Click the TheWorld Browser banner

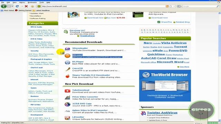(x=165, y=85)
